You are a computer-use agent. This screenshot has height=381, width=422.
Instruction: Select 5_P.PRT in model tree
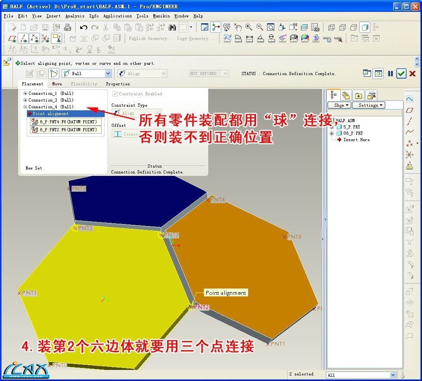[x=352, y=127]
